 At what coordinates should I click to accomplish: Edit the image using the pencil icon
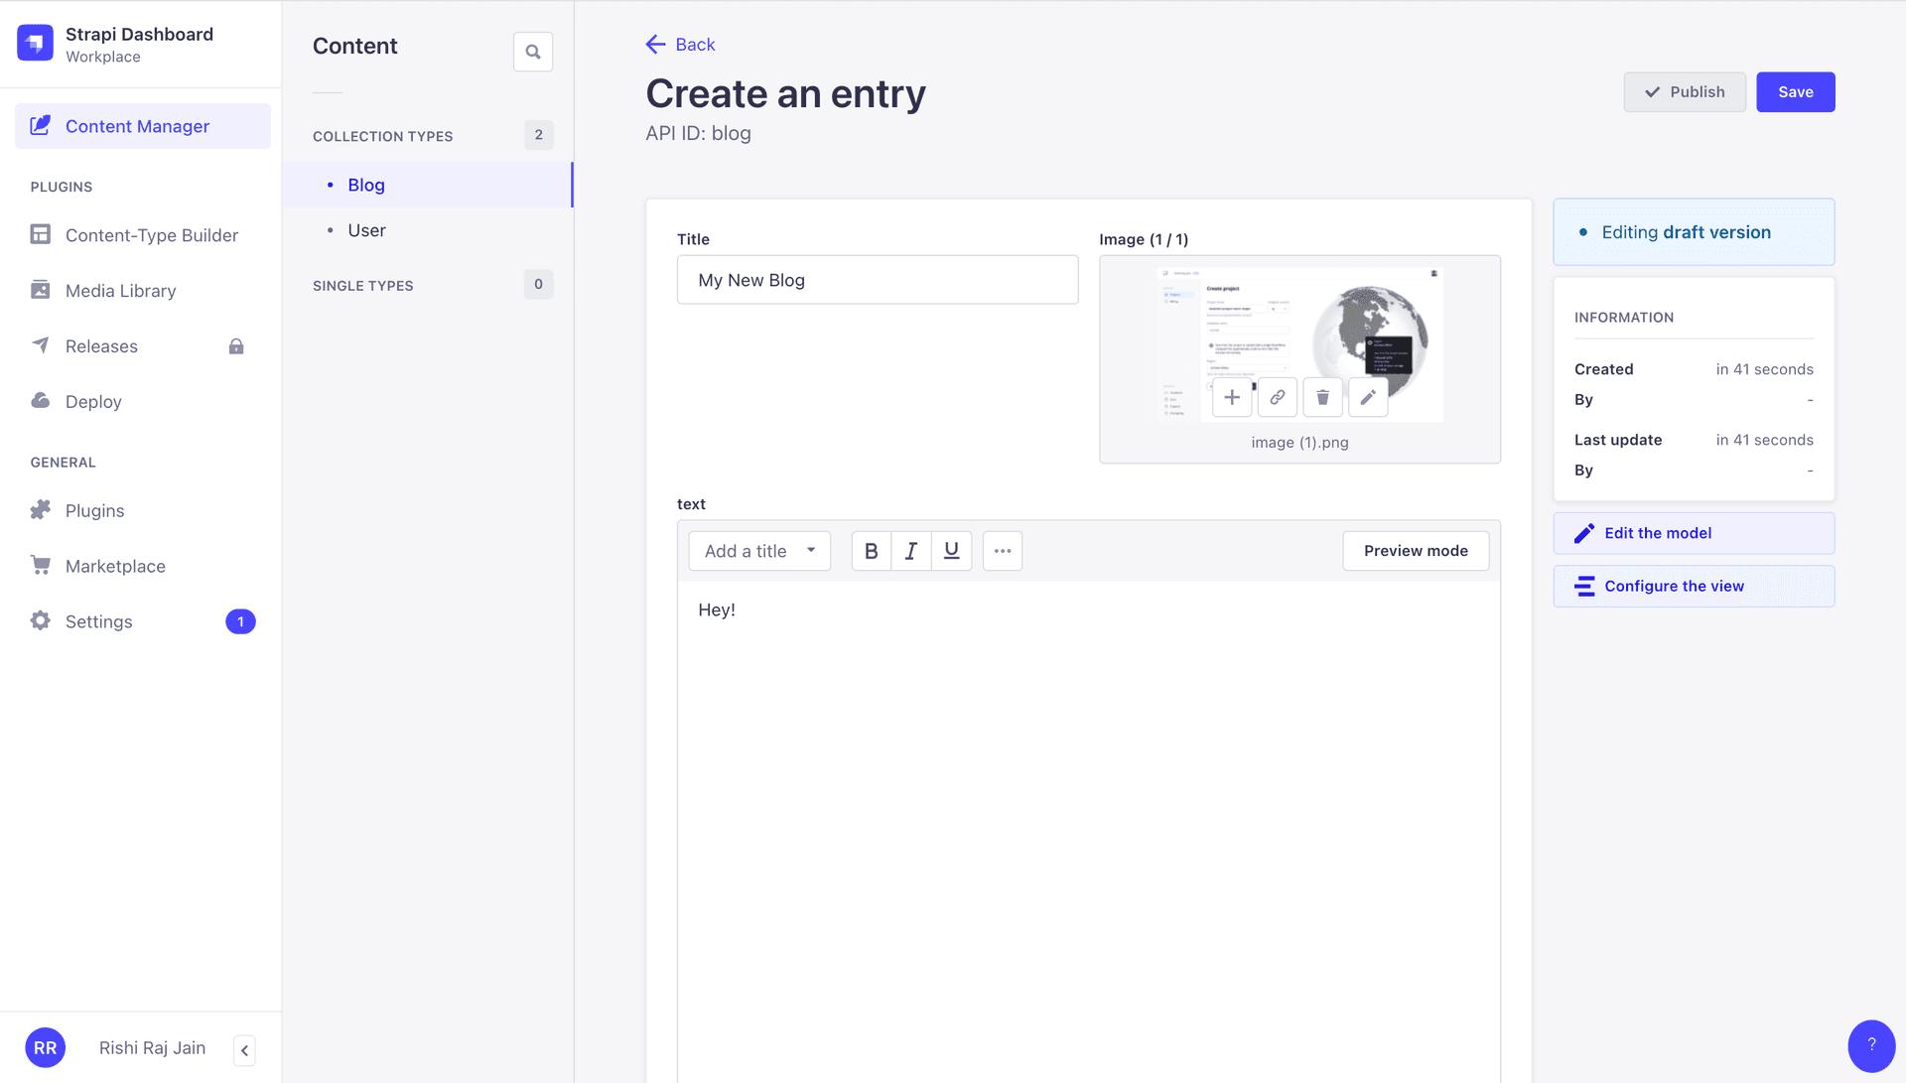[1368, 397]
